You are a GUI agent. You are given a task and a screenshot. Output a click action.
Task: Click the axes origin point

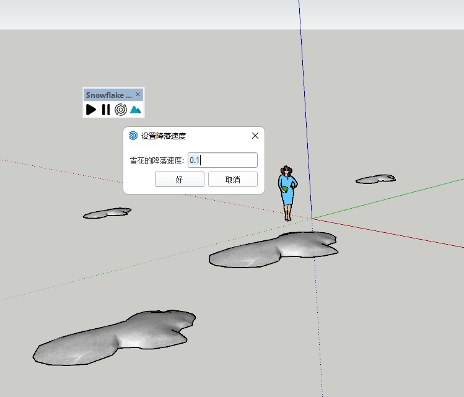coord(312,218)
